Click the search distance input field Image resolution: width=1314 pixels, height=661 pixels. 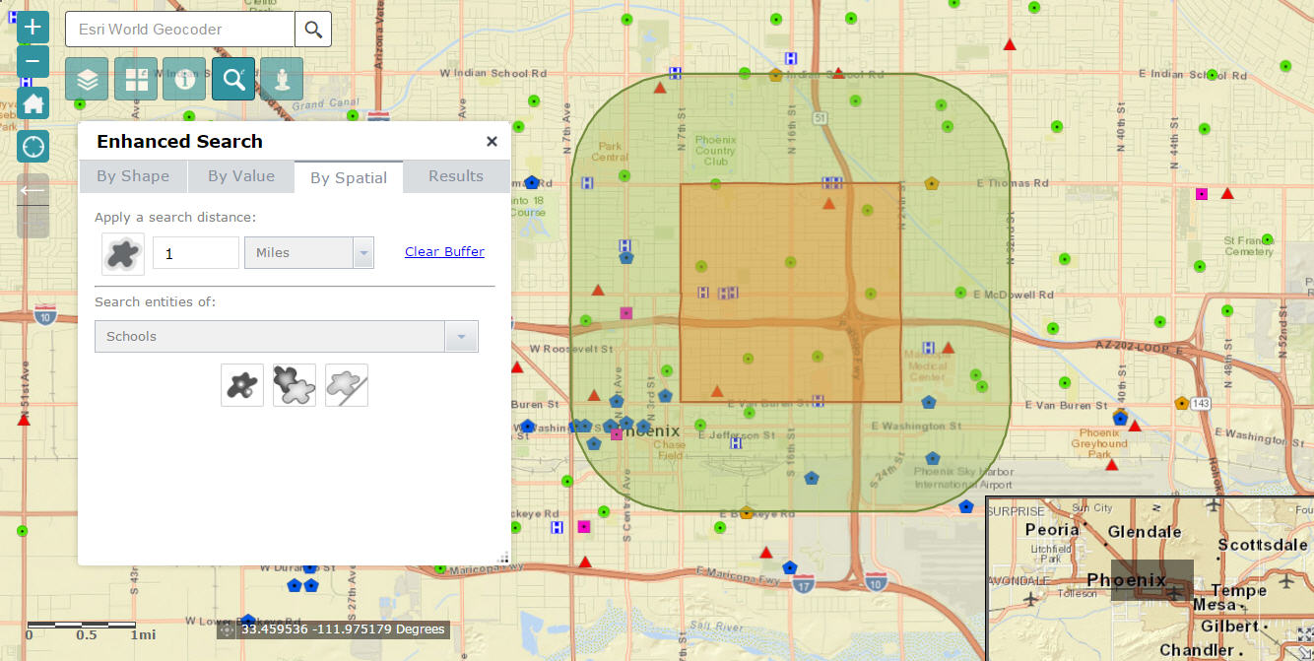[195, 253]
